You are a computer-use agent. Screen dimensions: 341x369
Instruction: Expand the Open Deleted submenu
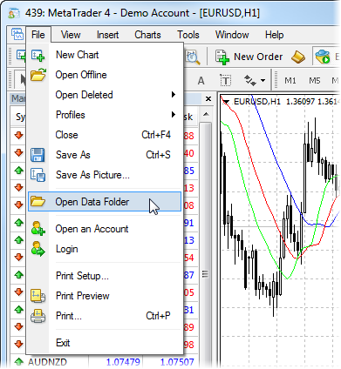pyautogui.click(x=105, y=95)
